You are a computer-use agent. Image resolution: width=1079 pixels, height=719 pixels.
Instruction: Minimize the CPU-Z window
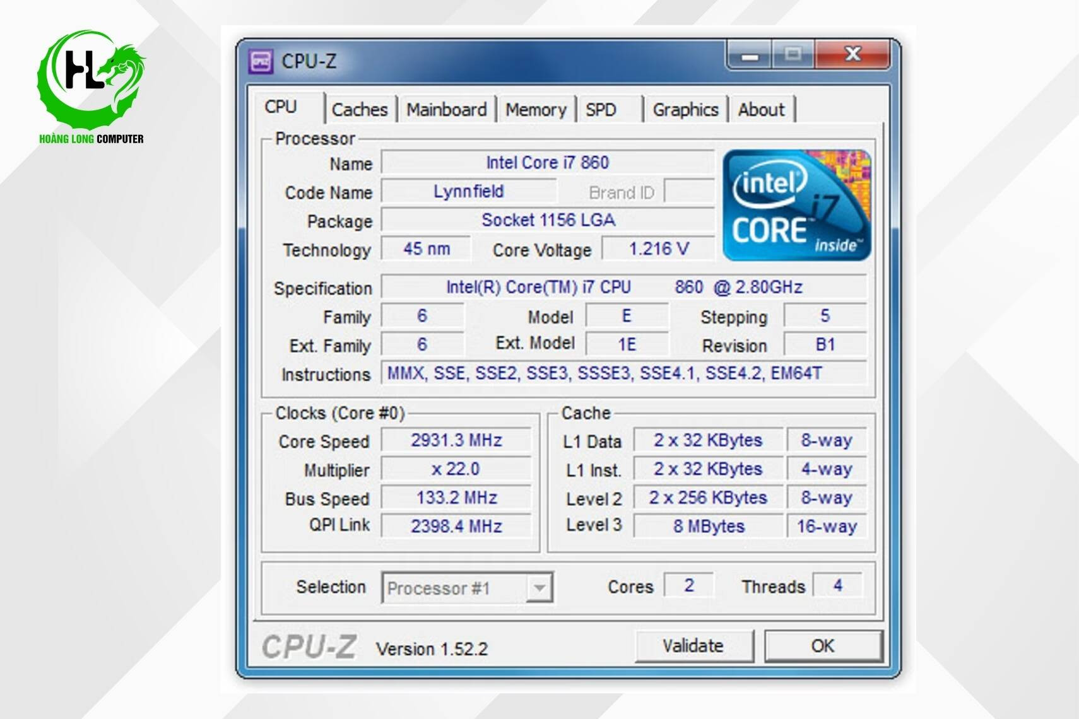pyautogui.click(x=750, y=56)
